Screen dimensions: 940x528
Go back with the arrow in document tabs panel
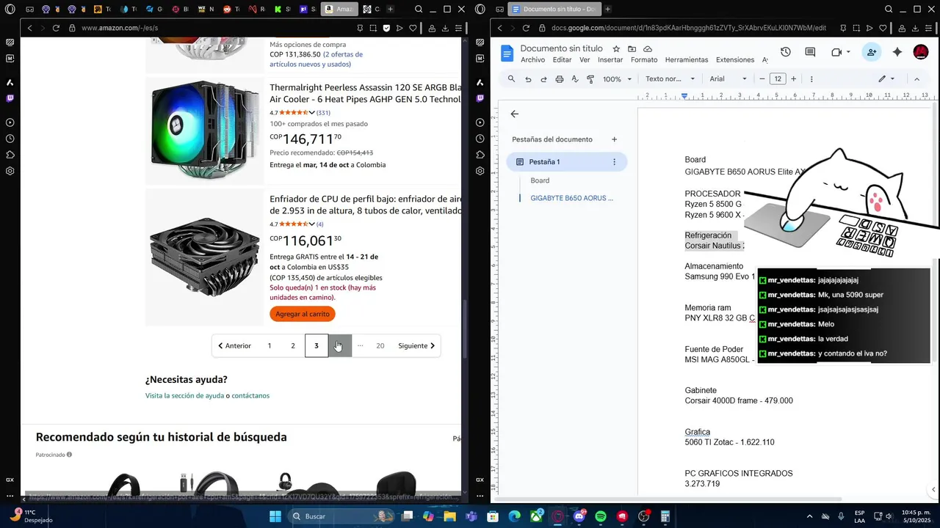pyautogui.click(x=514, y=114)
